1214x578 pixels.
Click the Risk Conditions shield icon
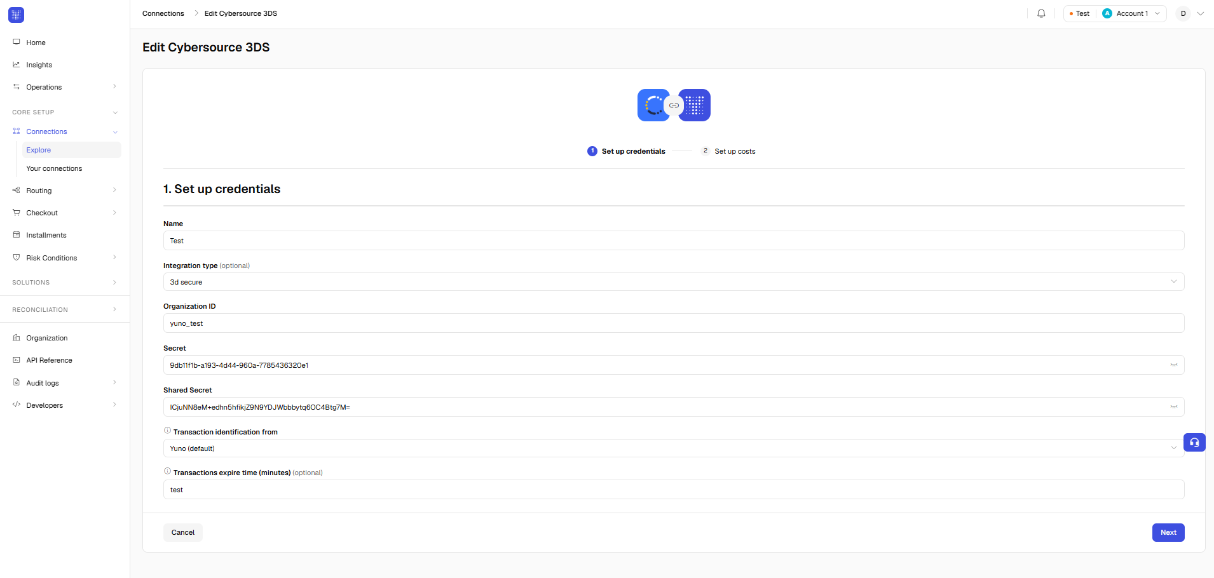point(17,257)
